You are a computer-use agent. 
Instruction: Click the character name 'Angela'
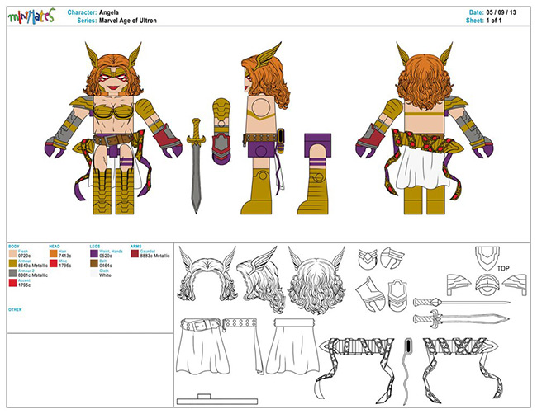109,12
